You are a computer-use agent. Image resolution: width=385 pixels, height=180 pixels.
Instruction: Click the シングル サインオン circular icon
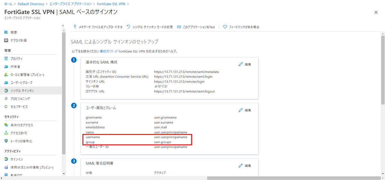point(6,91)
